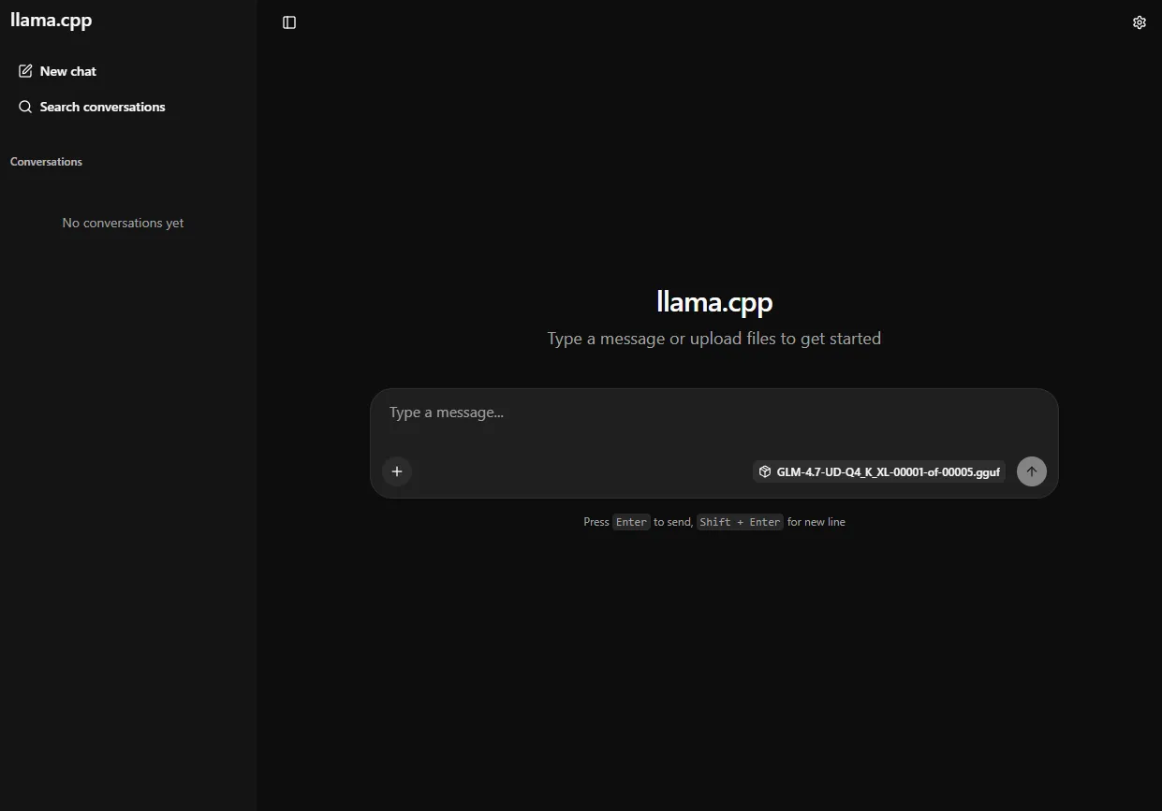Click the plus attach files button
Screen dimensions: 1162x811
[x=397, y=471]
